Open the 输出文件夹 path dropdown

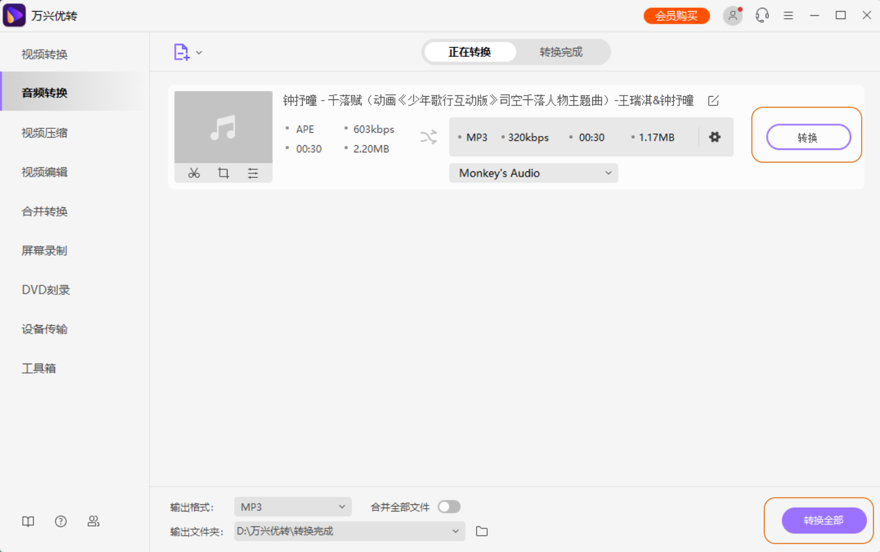pos(456,531)
